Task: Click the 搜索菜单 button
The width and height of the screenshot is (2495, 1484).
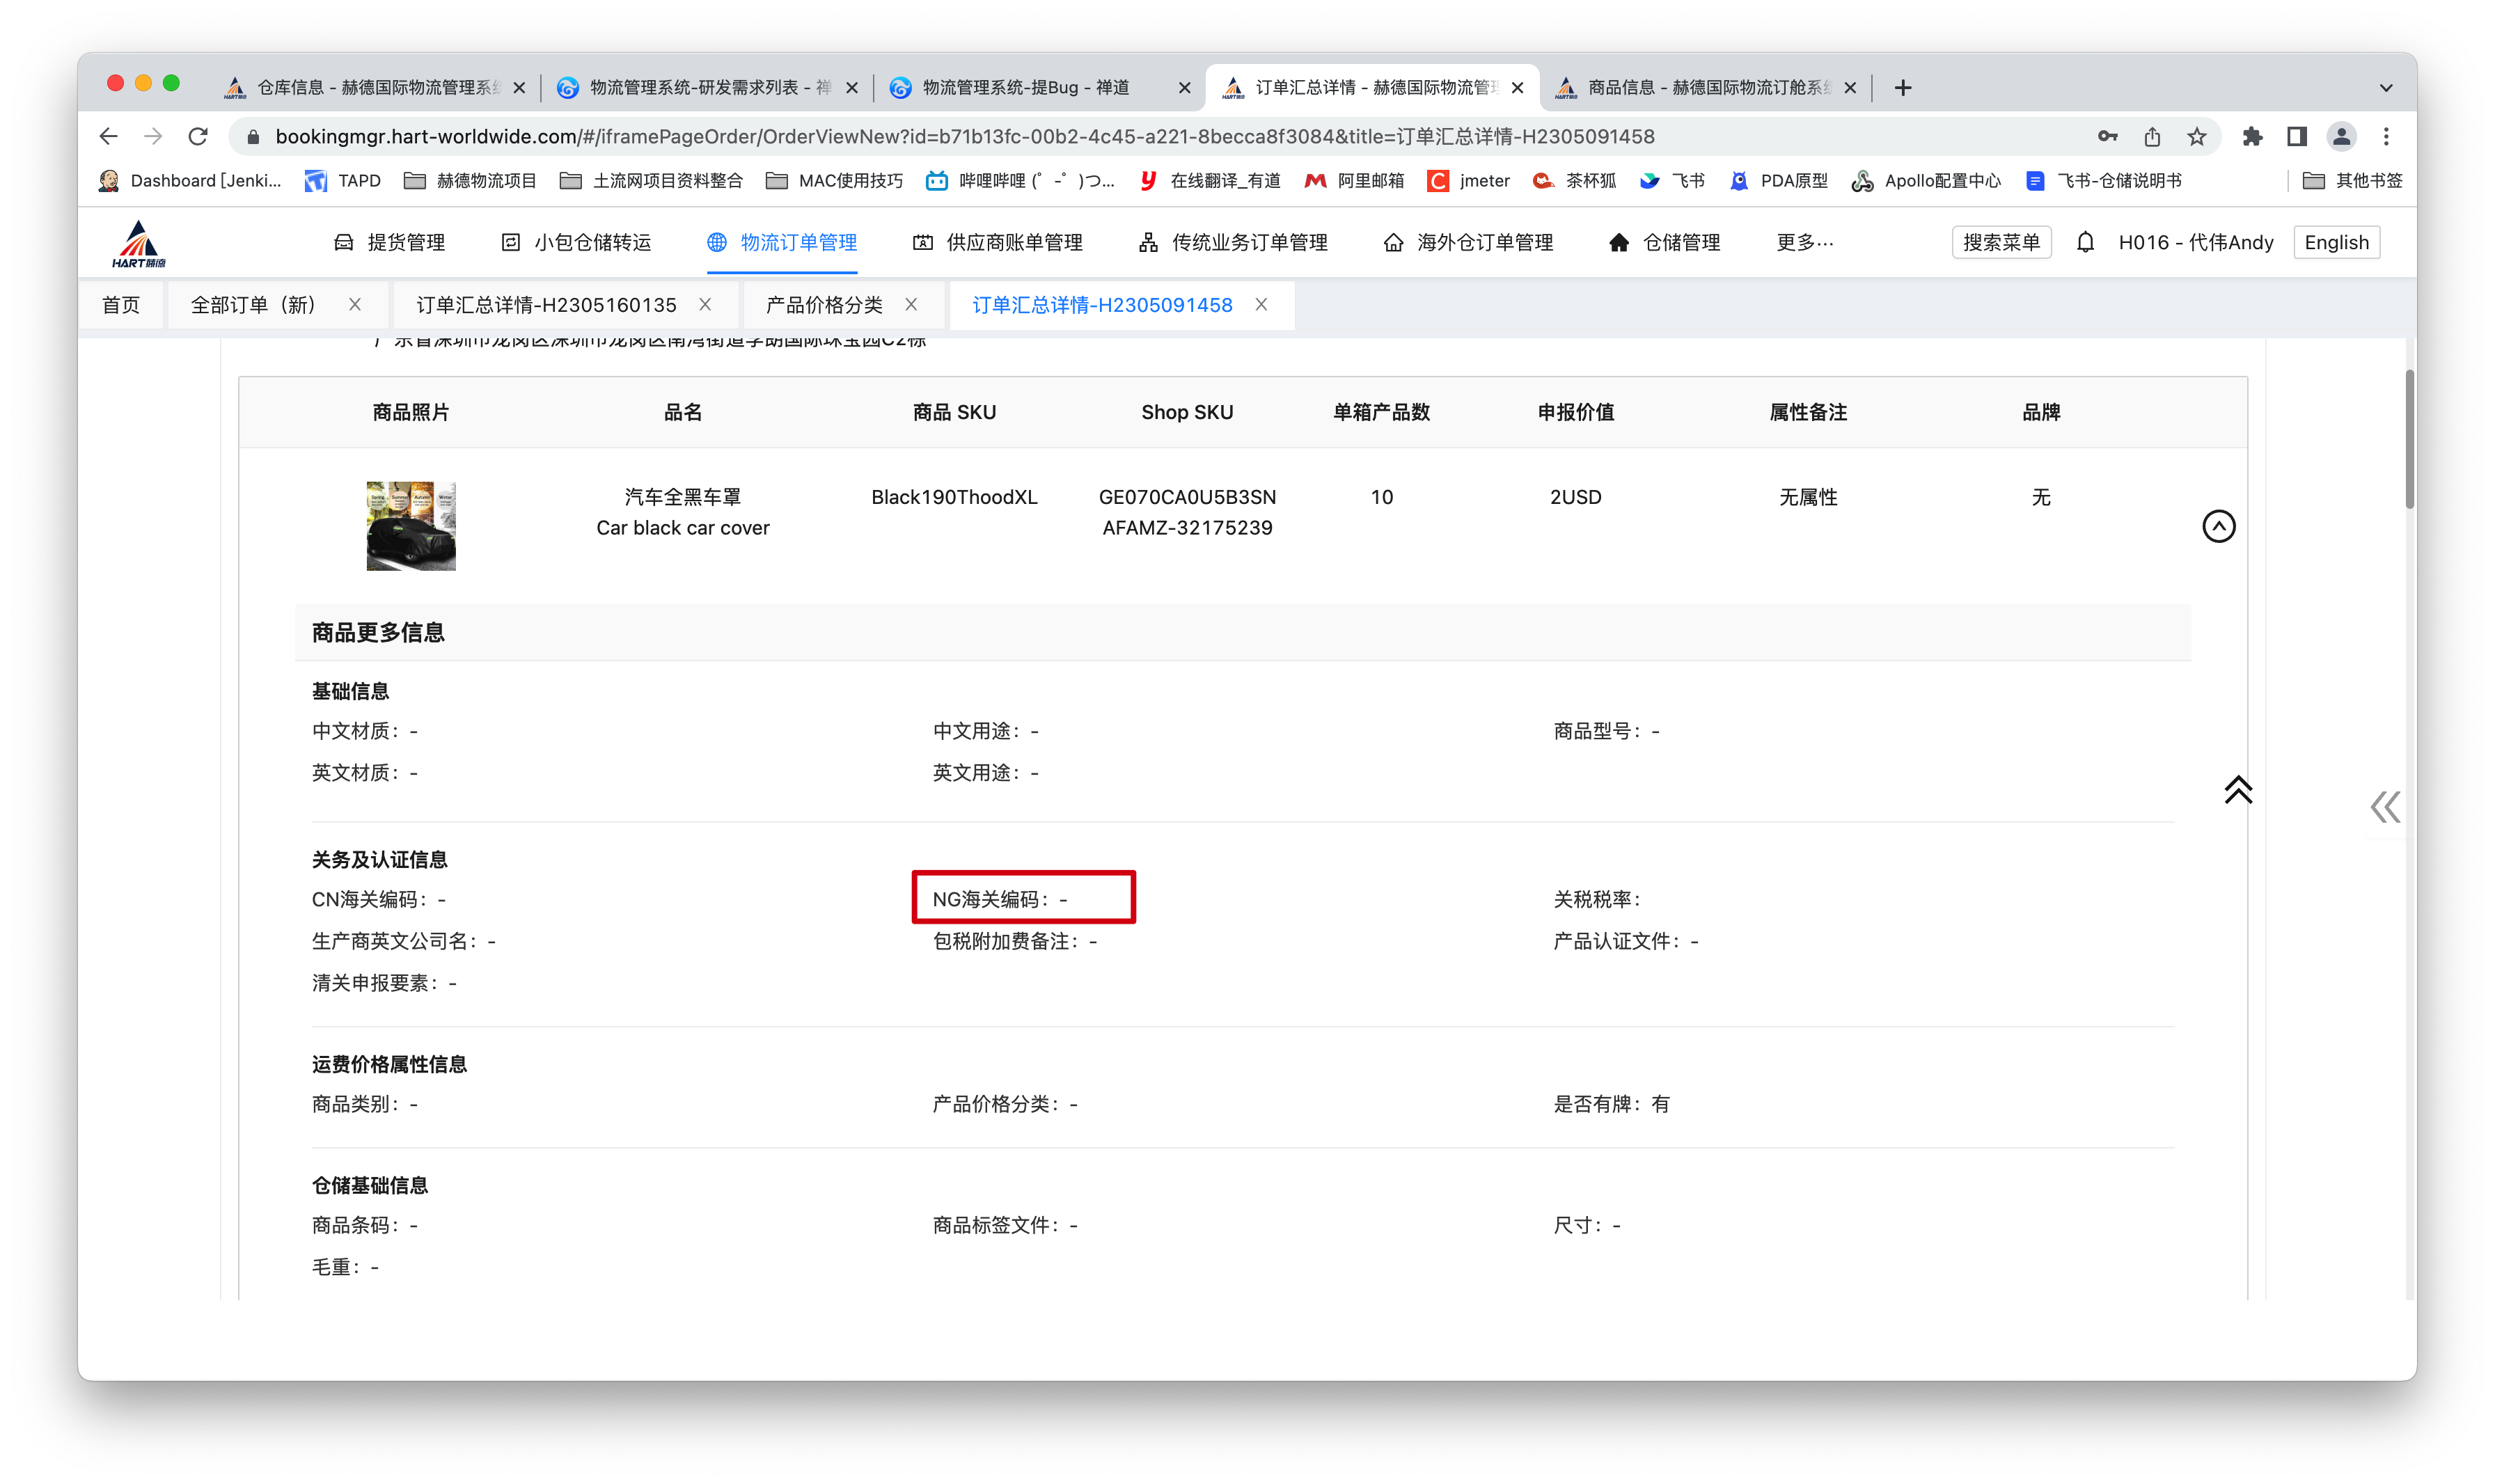Action: (x=2001, y=242)
